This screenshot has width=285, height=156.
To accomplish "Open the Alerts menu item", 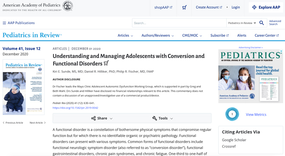I will (x=242, y=36).
